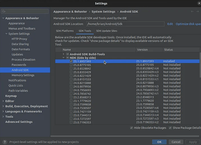
Task: Toggle Show Package Details checkbox
Action: click(170, 128)
